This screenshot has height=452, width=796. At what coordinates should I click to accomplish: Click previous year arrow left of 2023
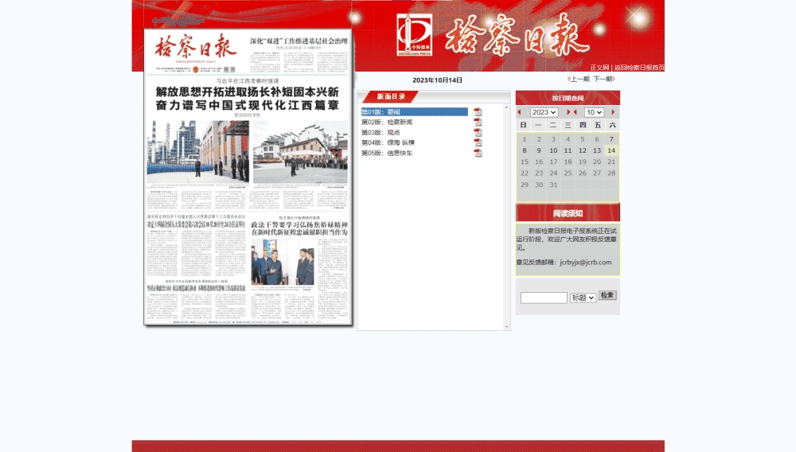pyautogui.click(x=519, y=112)
